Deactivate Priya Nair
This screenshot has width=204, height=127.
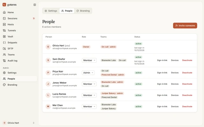[x=187, y=73]
